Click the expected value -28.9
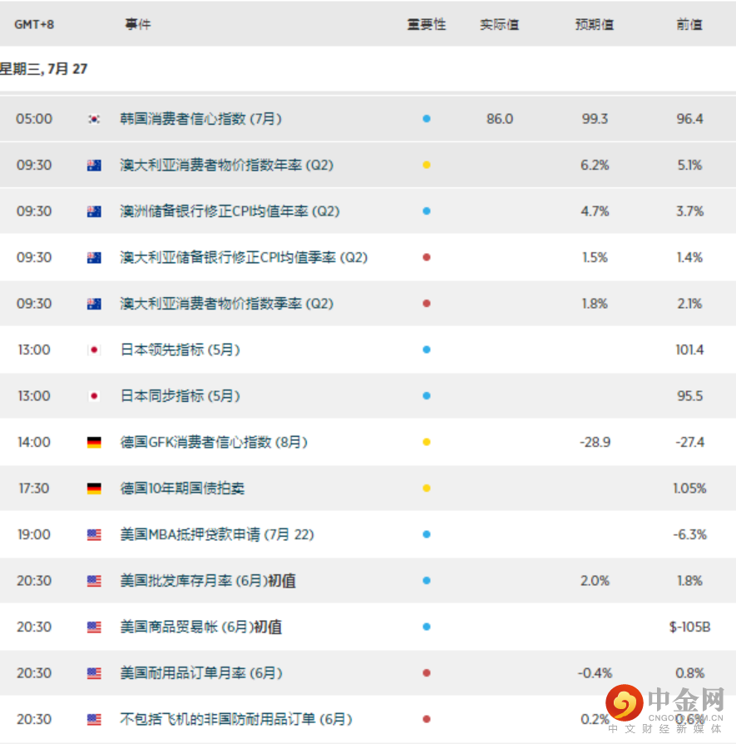This screenshot has width=736, height=744. click(595, 442)
